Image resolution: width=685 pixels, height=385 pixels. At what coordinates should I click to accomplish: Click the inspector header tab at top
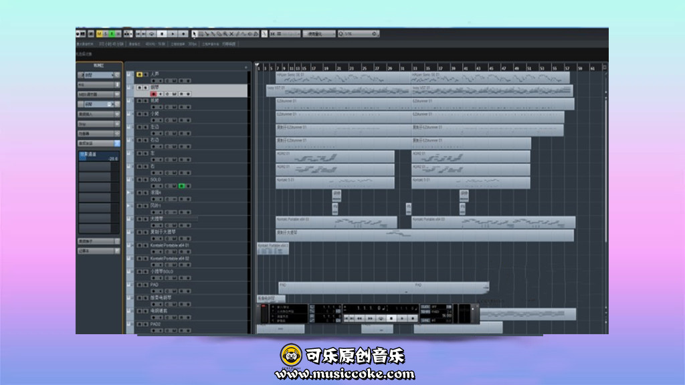point(99,66)
